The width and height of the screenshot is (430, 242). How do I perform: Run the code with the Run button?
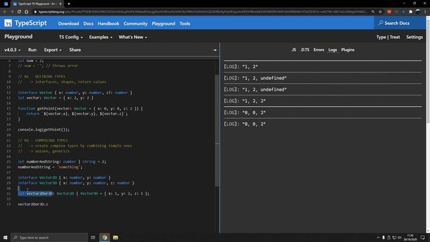point(32,50)
